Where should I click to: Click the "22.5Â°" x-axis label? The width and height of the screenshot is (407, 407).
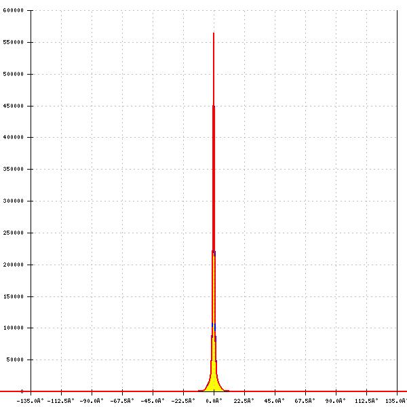244,401
